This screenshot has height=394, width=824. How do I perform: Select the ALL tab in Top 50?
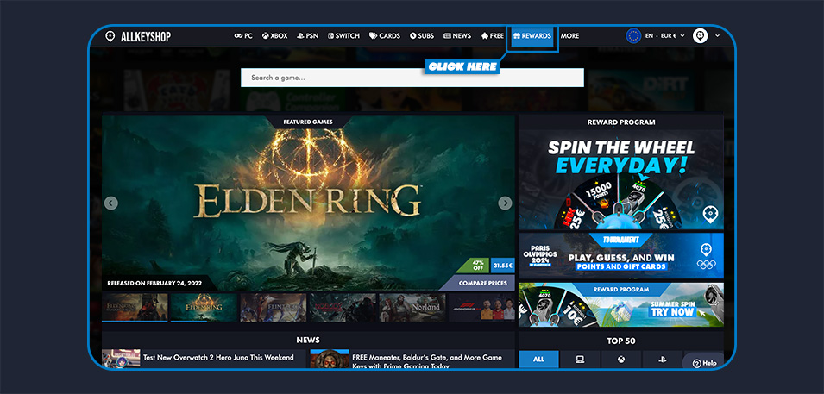tap(538, 360)
